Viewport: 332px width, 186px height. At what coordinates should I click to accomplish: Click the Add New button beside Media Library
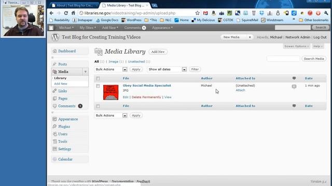coord(158,52)
